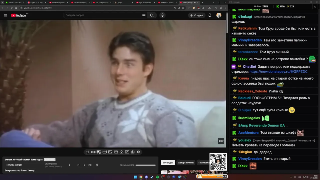Go to Chrome home page icon

[x=16, y=8]
